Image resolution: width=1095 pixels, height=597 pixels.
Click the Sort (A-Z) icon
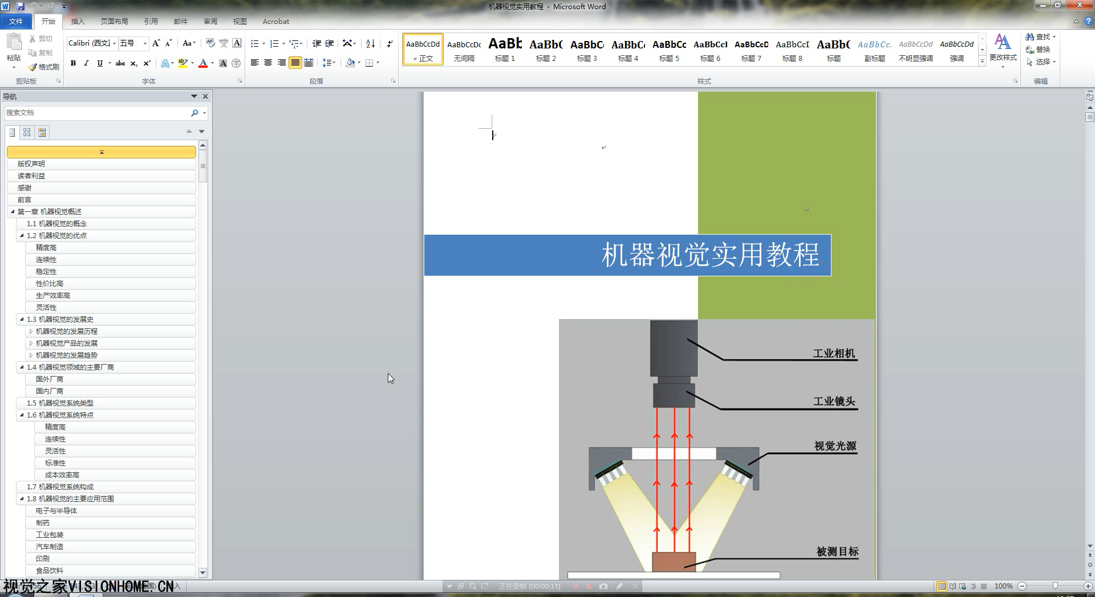370,44
